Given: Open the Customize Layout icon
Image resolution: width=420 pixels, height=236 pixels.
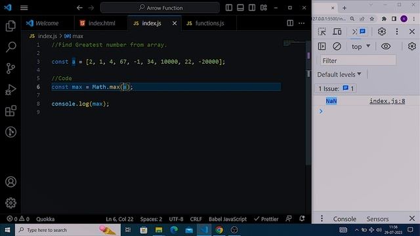Looking at the screenshot, I should 264,7.
